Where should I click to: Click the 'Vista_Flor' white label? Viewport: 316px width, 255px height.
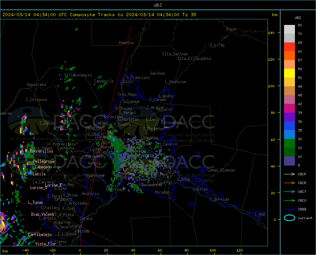tap(46, 244)
